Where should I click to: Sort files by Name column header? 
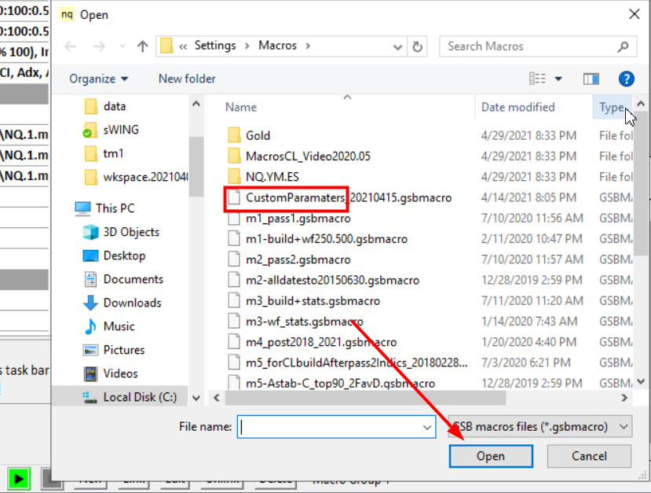coord(241,107)
